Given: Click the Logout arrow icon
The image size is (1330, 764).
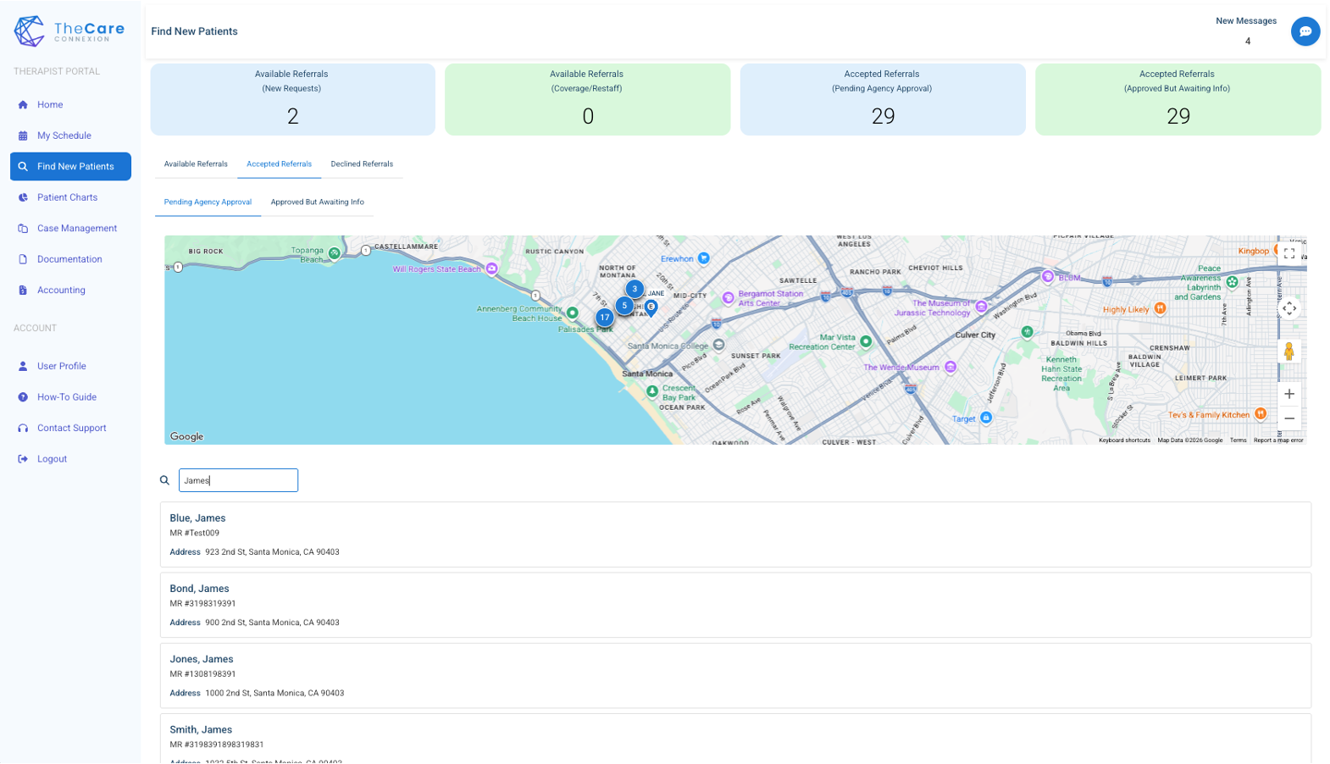Looking at the screenshot, I should pyautogui.click(x=23, y=459).
